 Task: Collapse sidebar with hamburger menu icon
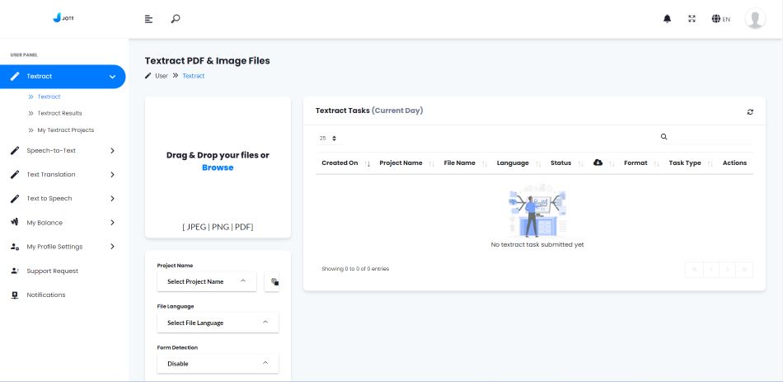(x=148, y=19)
